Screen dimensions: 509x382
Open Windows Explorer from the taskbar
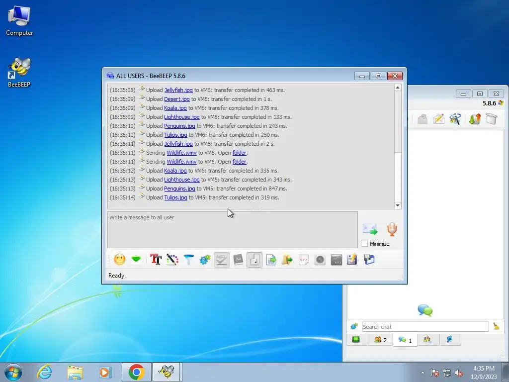pyautogui.click(x=75, y=372)
